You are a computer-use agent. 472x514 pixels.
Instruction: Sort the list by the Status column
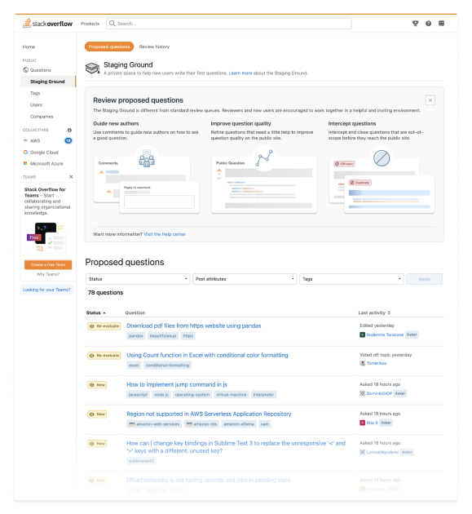[x=95, y=312]
